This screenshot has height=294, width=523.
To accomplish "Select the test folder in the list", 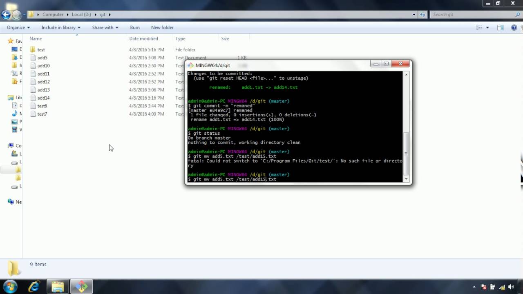I will click(41, 49).
